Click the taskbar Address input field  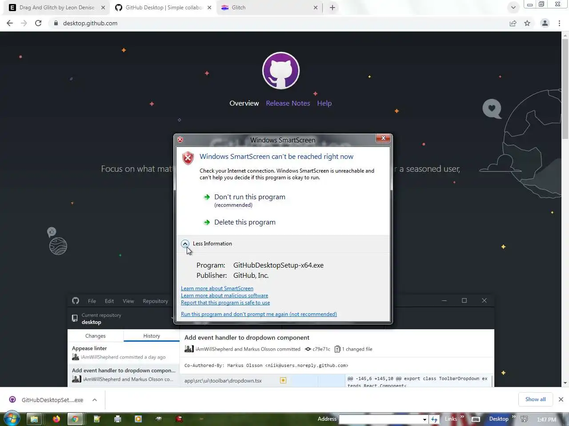[380, 419]
